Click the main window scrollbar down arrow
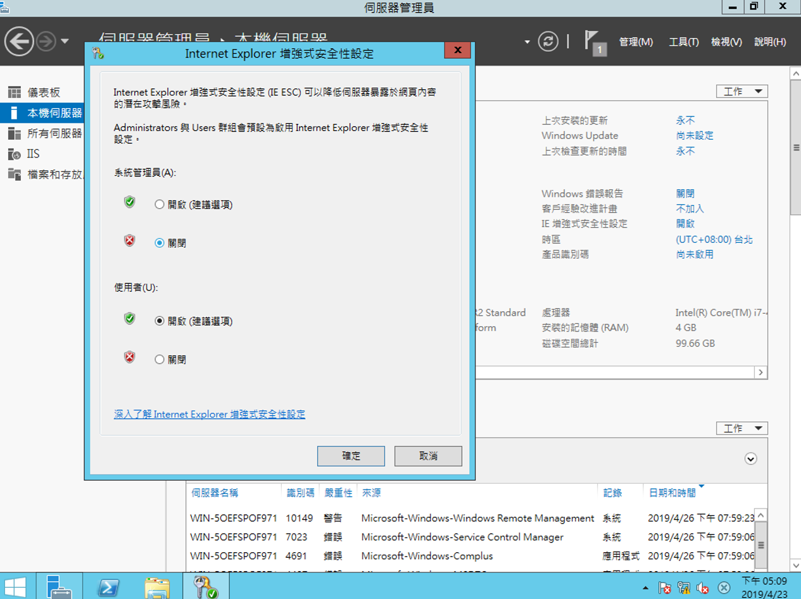Screen dimensions: 801x599 796,566
